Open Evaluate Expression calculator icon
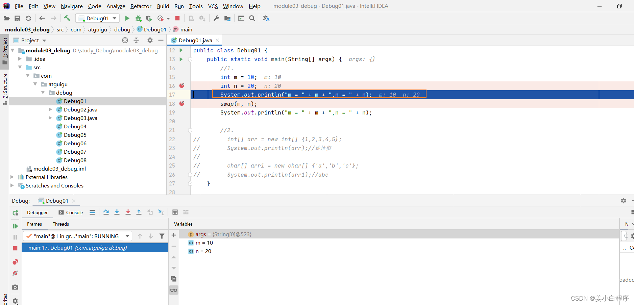Image resolution: width=634 pixels, height=305 pixels. (x=175, y=212)
